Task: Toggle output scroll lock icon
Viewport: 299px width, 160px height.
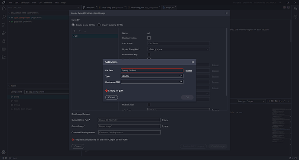Action: tap(280, 101)
